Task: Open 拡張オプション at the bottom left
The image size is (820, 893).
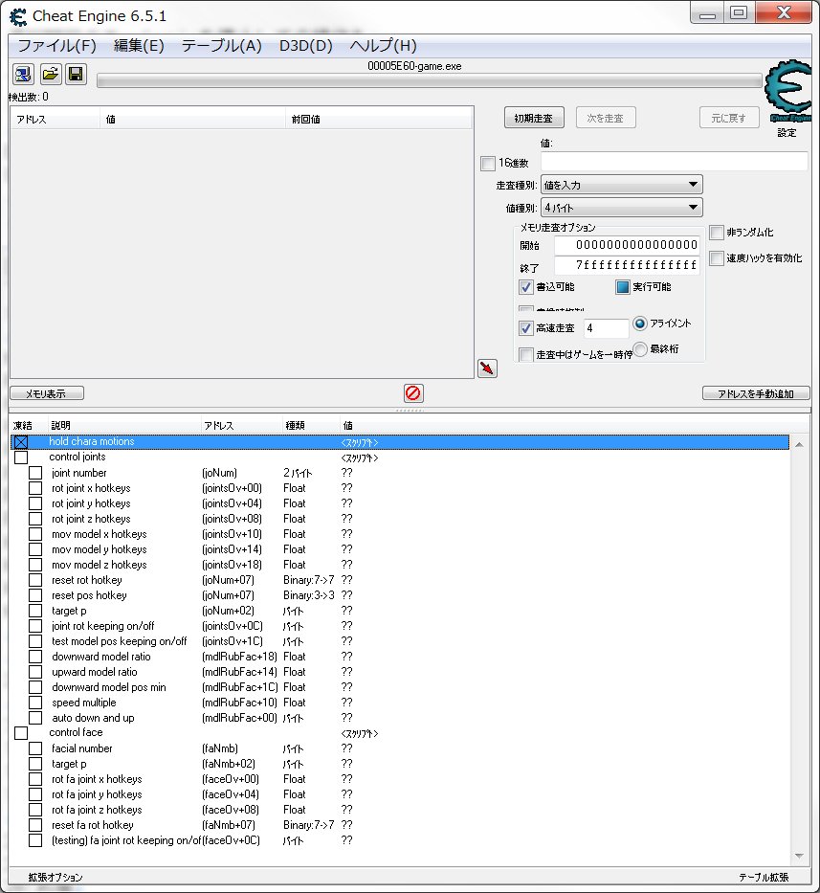Action: click(55, 878)
